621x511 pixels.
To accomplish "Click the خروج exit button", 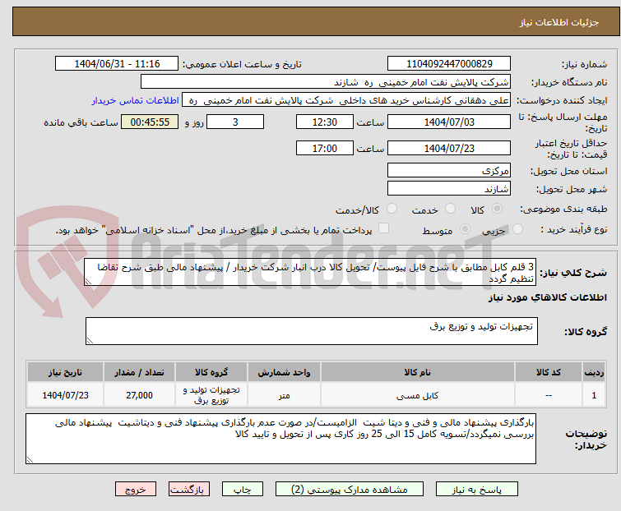I will (x=136, y=490).
